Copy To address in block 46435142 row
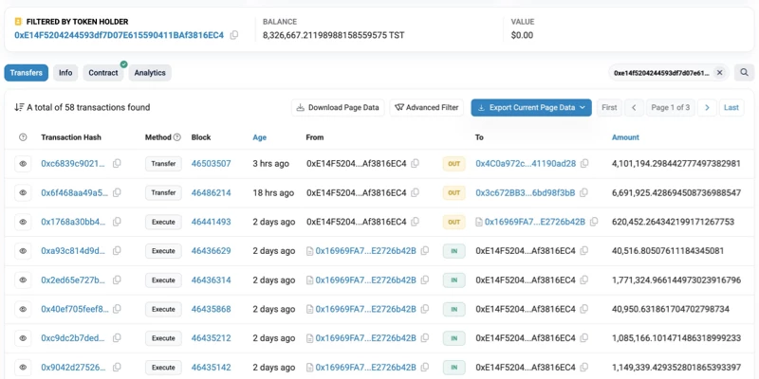Viewport: 759px width, 379px height. click(x=584, y=368)
